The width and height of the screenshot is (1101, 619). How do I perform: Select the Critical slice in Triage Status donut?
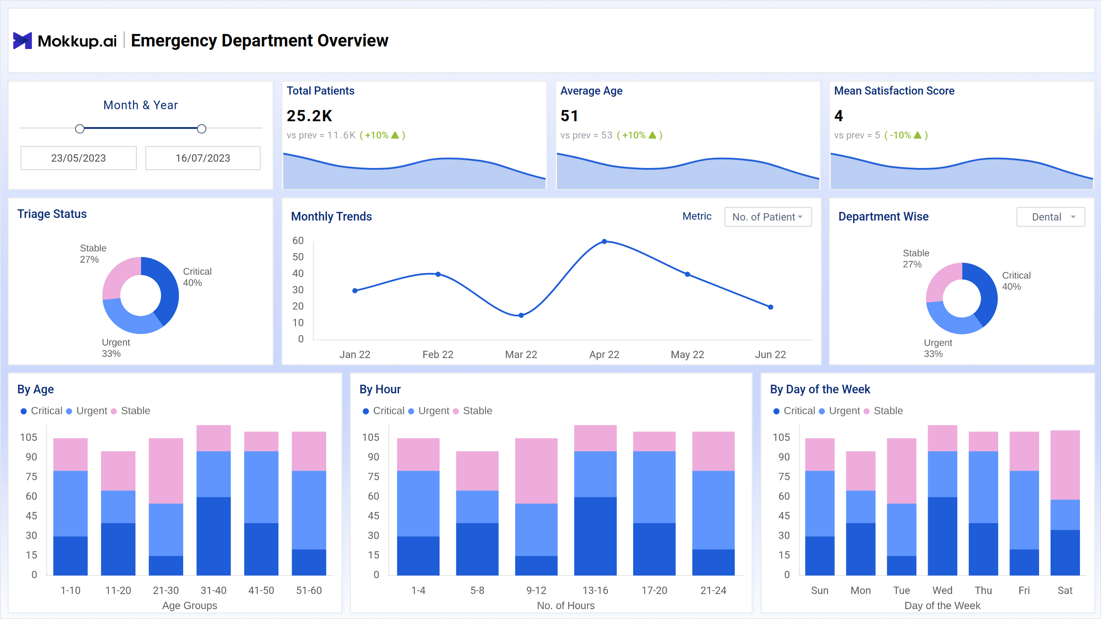[x=169, y=287]
